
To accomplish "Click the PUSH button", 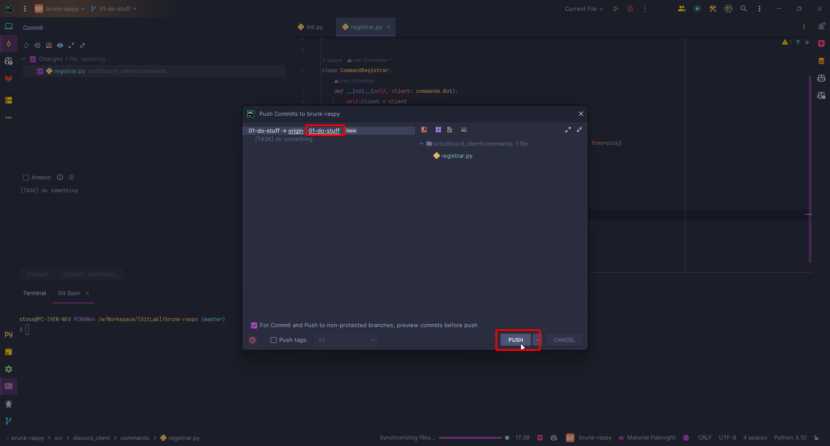I will (x=515, y=340).
